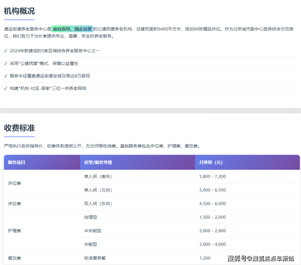Click the 房型/服务等级 column header
The height and width of the screenshot is (265, 301).
tap(98, 162)
